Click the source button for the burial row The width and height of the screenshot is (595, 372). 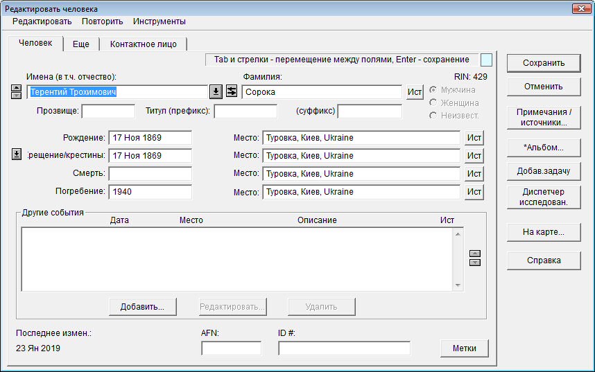coord(474,192)
